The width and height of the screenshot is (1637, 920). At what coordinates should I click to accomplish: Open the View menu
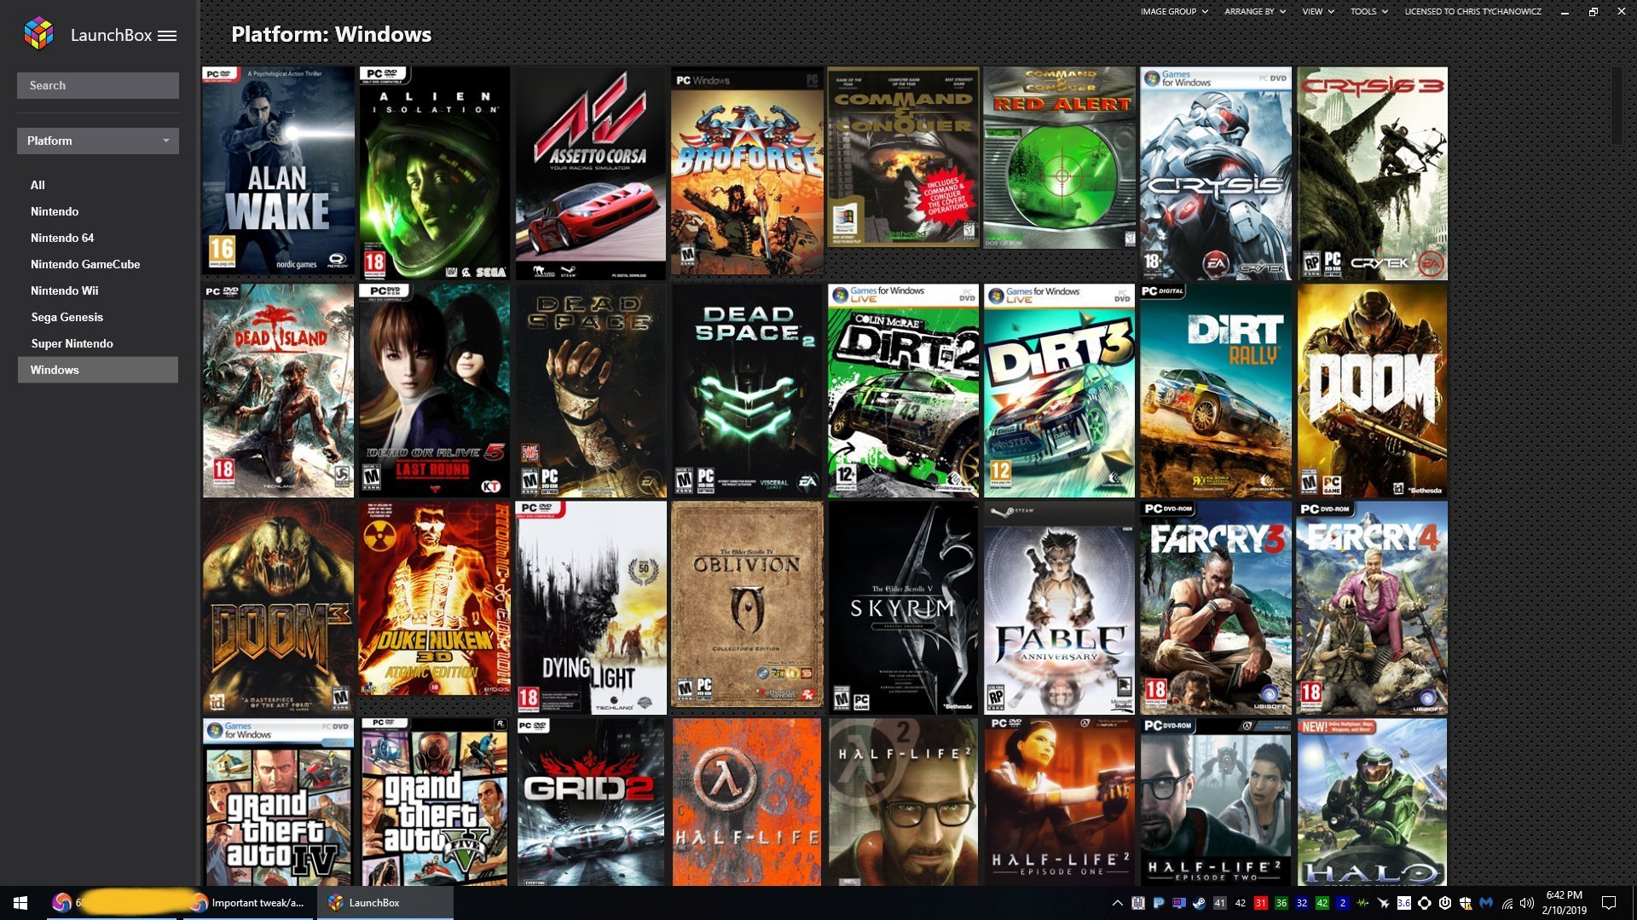pos(1318,11)
